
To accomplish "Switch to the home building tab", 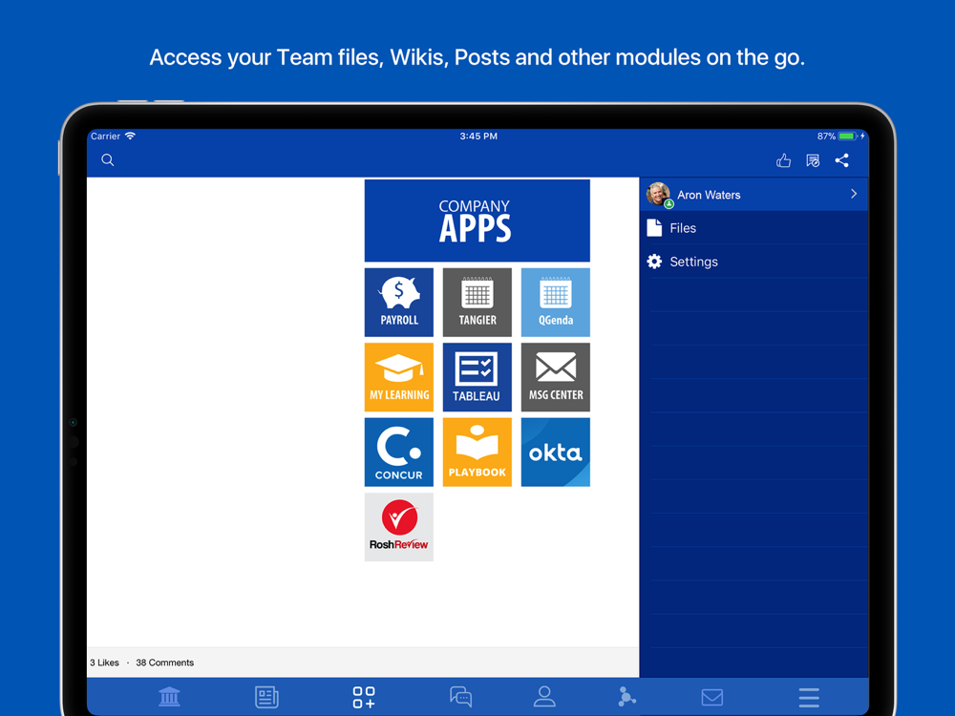I will (169, 697).
